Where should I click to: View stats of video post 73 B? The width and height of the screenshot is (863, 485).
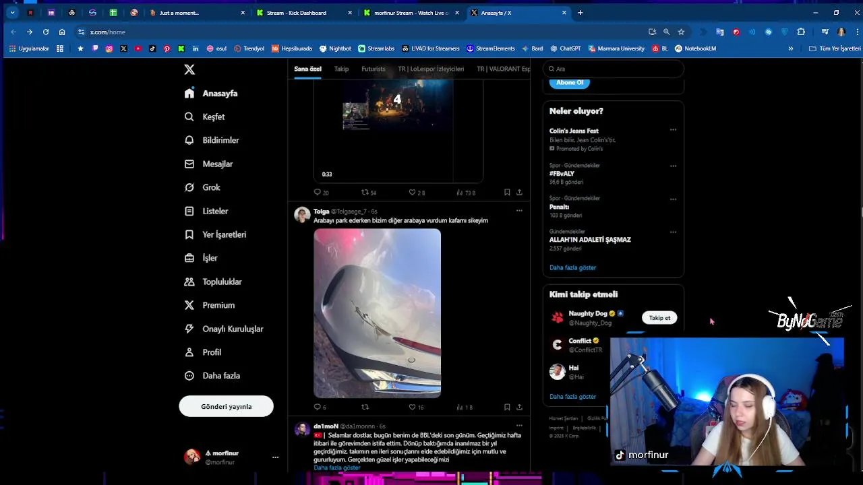466,193
